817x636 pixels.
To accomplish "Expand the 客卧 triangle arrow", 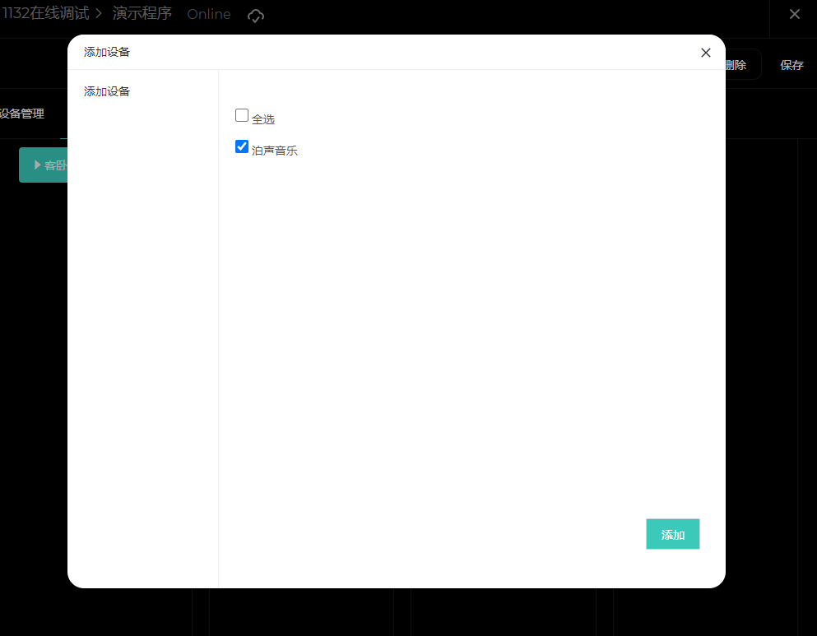I will (x=38, y=165).
